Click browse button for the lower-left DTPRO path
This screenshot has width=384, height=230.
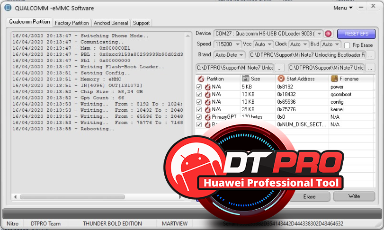279,68
